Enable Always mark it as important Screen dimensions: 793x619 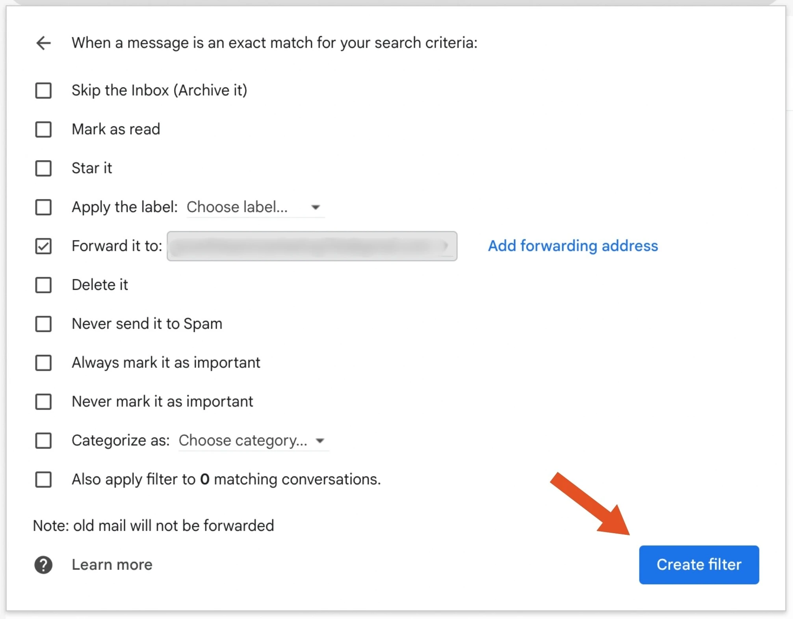click(43, 363)
